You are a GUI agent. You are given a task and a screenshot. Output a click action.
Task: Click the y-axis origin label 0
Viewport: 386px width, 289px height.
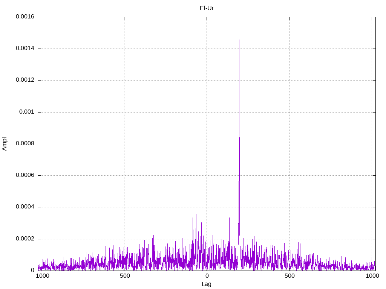(x=33, y=270)
